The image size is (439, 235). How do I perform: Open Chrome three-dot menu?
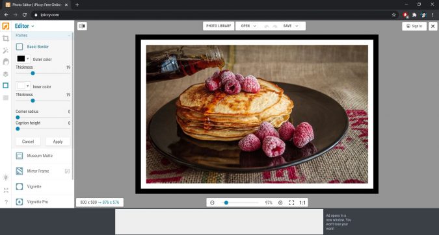tap(432, 15)
